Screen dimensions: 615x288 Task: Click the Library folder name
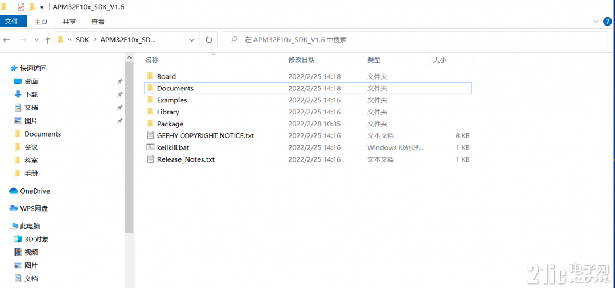[x=168, y=112]
